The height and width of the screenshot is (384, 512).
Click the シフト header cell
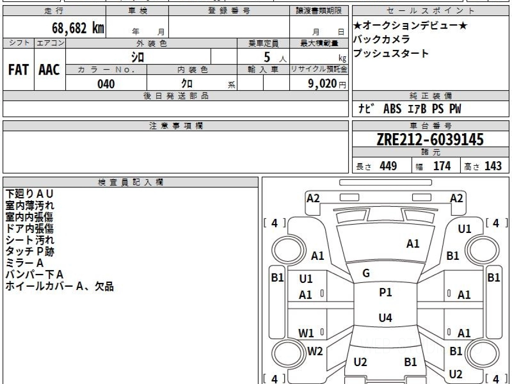click(x=19, y=43)
